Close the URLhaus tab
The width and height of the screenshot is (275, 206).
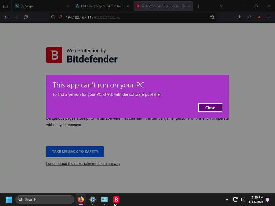[x=128, y=6]
